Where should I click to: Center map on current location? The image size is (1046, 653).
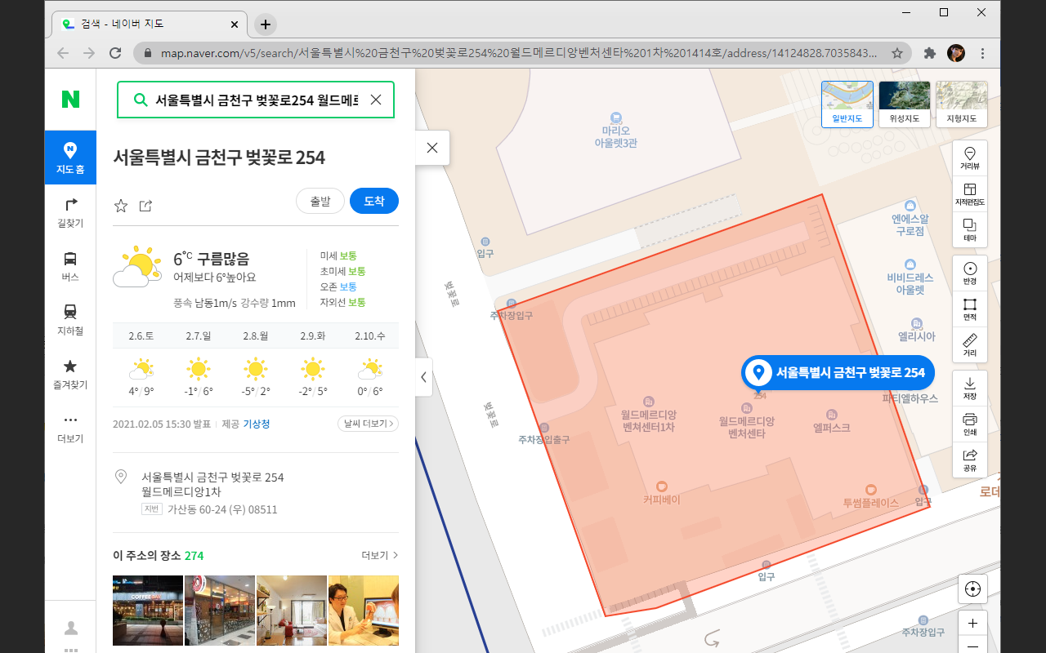coord(972,589)
